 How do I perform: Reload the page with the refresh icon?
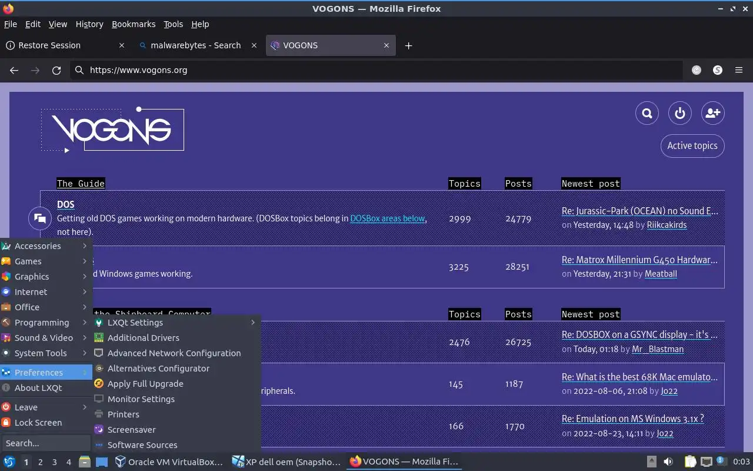coord(56,70)
